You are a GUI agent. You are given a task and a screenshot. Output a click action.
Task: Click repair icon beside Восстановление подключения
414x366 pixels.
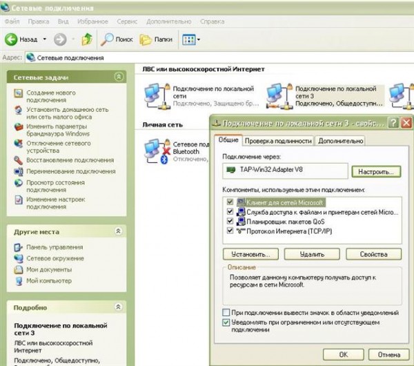click(x=18, y=160)
